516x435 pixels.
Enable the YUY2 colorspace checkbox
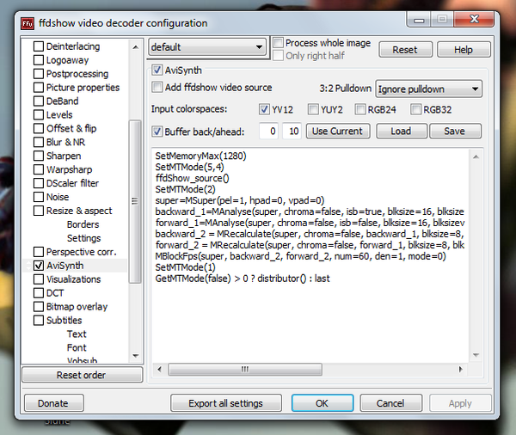[x=313, y=109]
